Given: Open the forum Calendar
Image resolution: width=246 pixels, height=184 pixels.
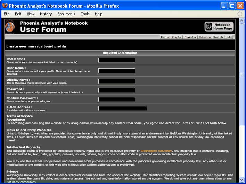Looking at the screenshot, I should 205,37.
